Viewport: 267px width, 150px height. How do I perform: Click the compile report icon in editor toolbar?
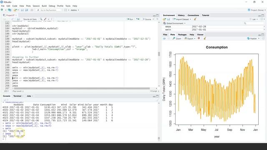click(52, 19)
